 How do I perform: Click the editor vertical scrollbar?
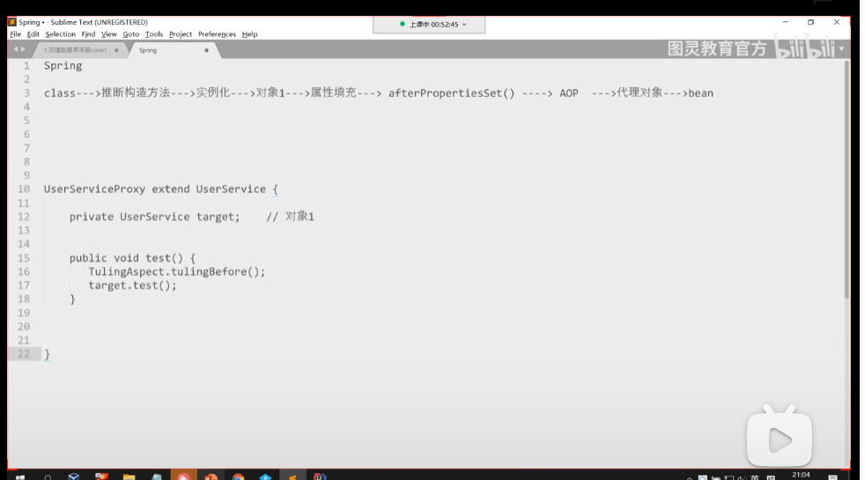pyautogui.click(x=847, y=180)
